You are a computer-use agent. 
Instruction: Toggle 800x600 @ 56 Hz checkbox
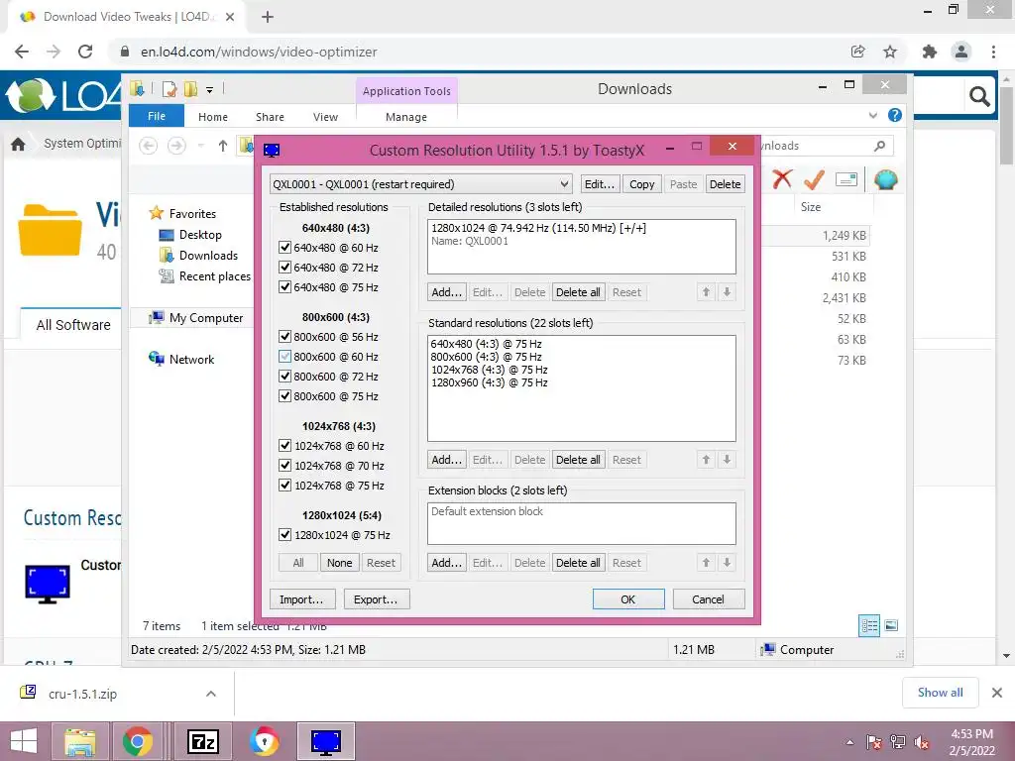(284, 337)
